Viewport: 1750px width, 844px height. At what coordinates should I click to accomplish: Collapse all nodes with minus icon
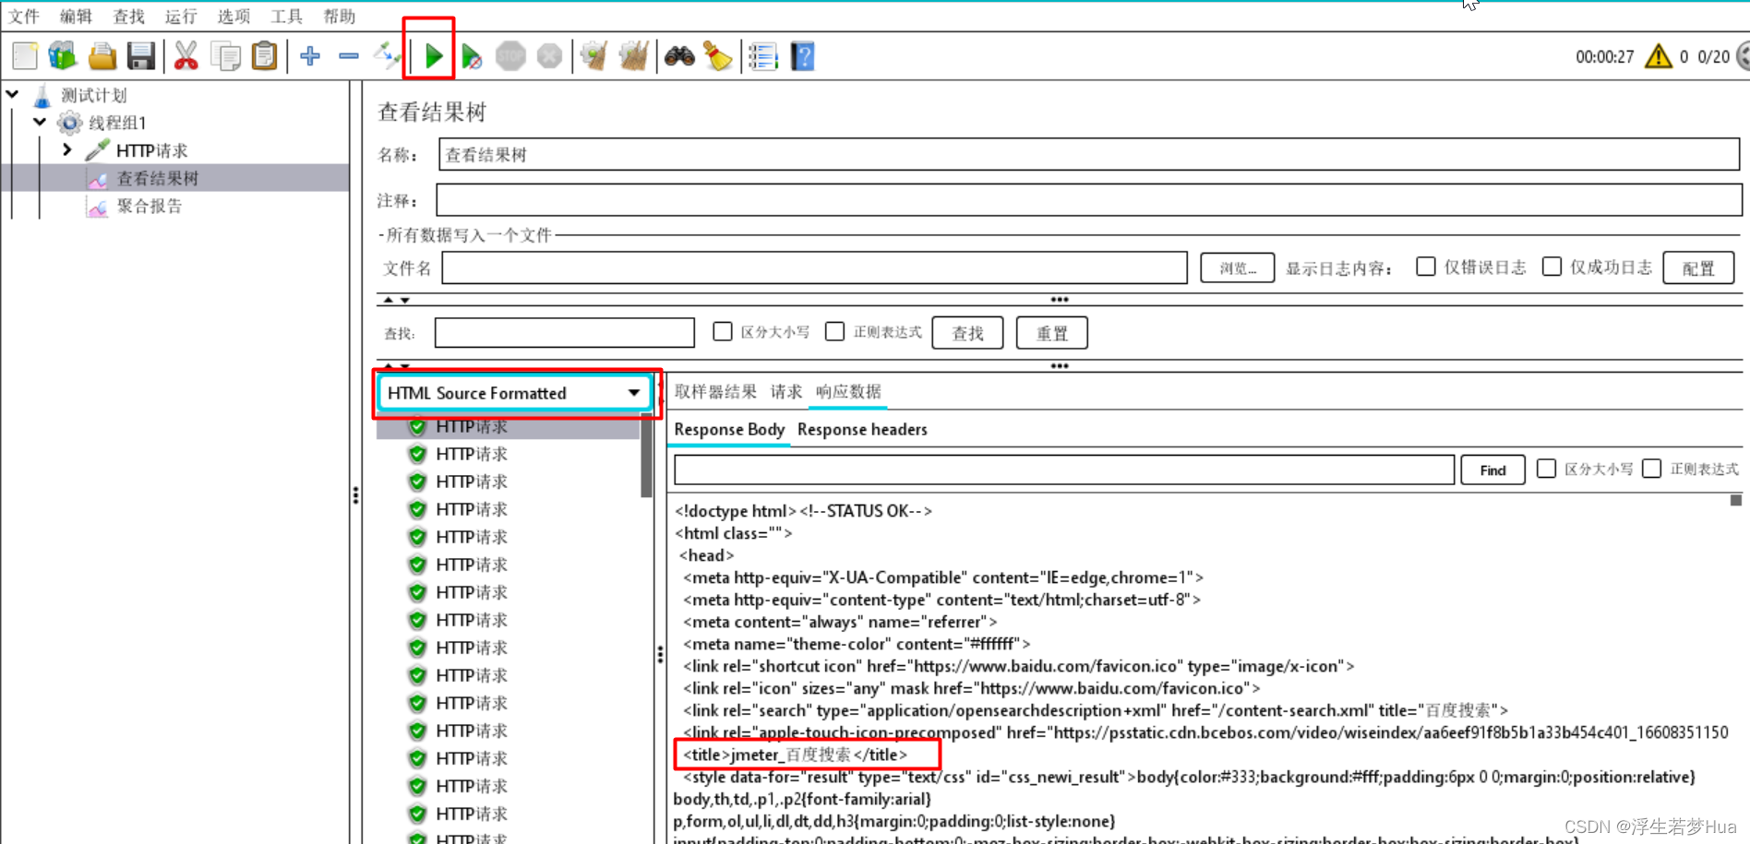(349, 56)
